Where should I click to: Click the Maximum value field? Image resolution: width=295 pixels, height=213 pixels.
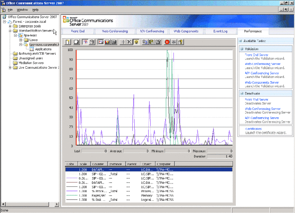220,151
